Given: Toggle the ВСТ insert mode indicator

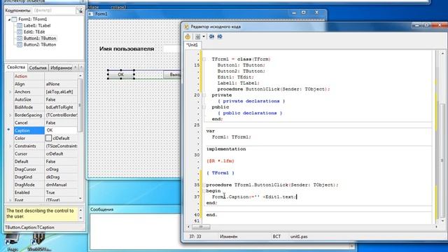Looking at the screenshot, I should 276,237.
